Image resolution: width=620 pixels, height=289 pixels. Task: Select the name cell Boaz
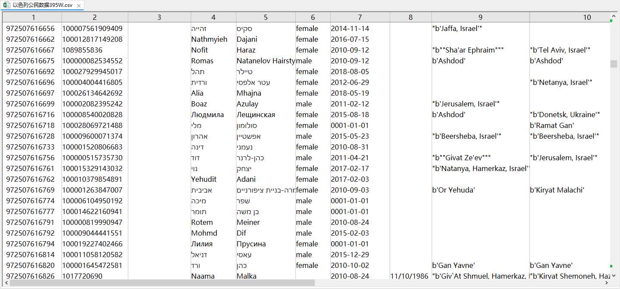pos(199,104)
